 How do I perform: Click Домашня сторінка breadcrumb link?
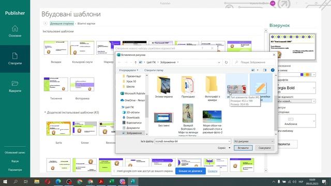[x=62, y=23]
